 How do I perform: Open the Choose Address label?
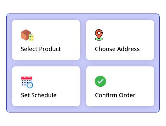(117, 49)
